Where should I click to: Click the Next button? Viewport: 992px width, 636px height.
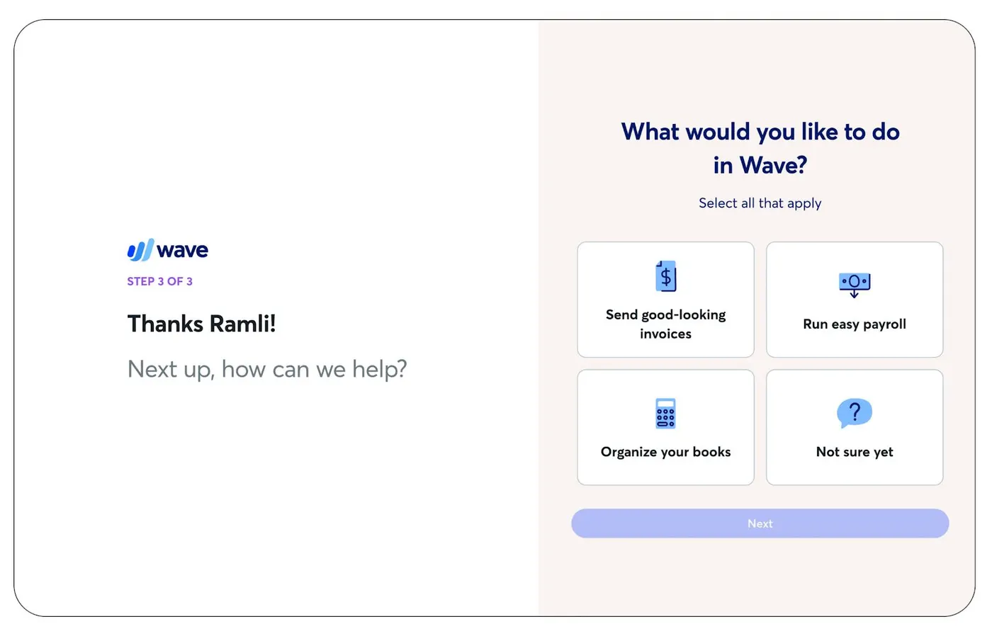pyautogui.click(x=760, y=523)
